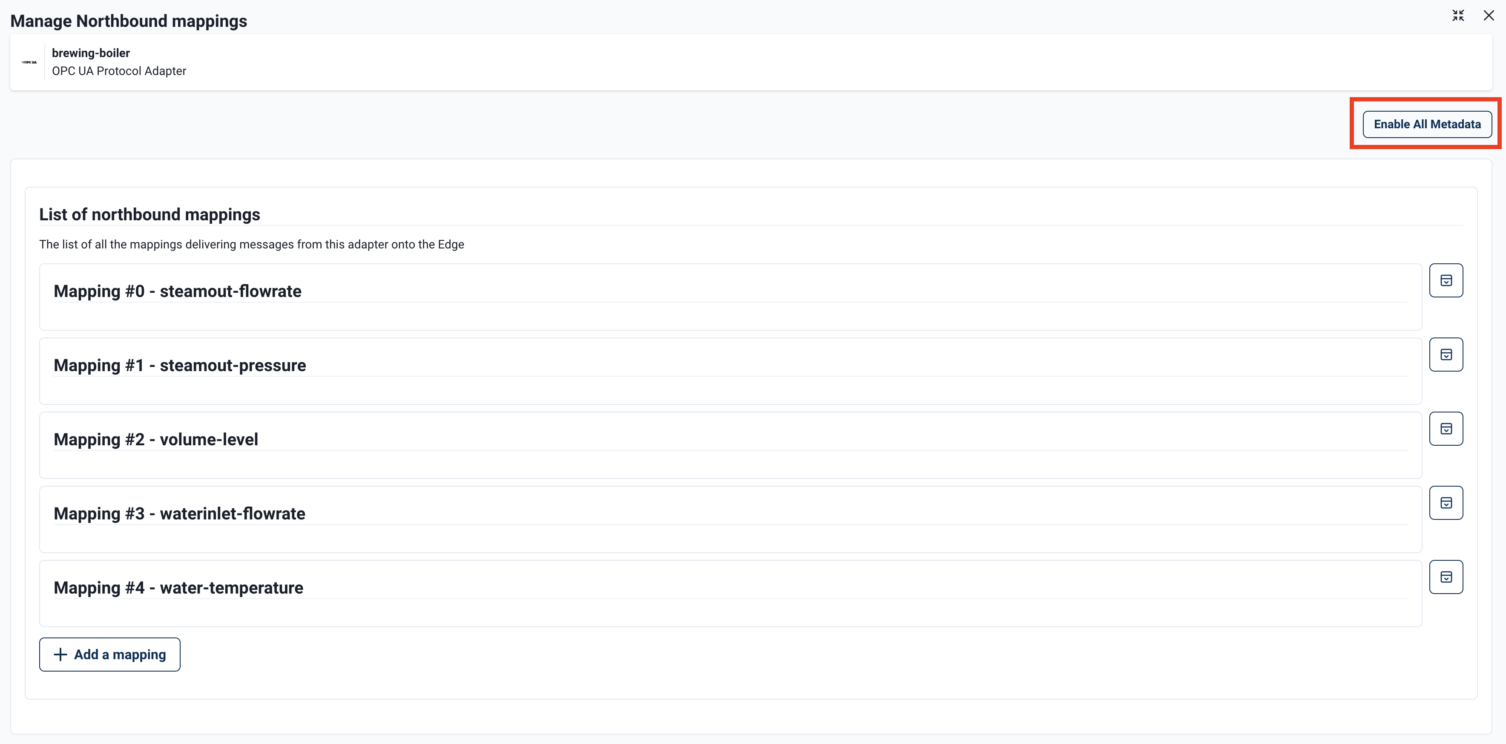This screenshot has height=744, width=1506.
Task: Click Enable All Metadata button
Action: coord(1426,124)
